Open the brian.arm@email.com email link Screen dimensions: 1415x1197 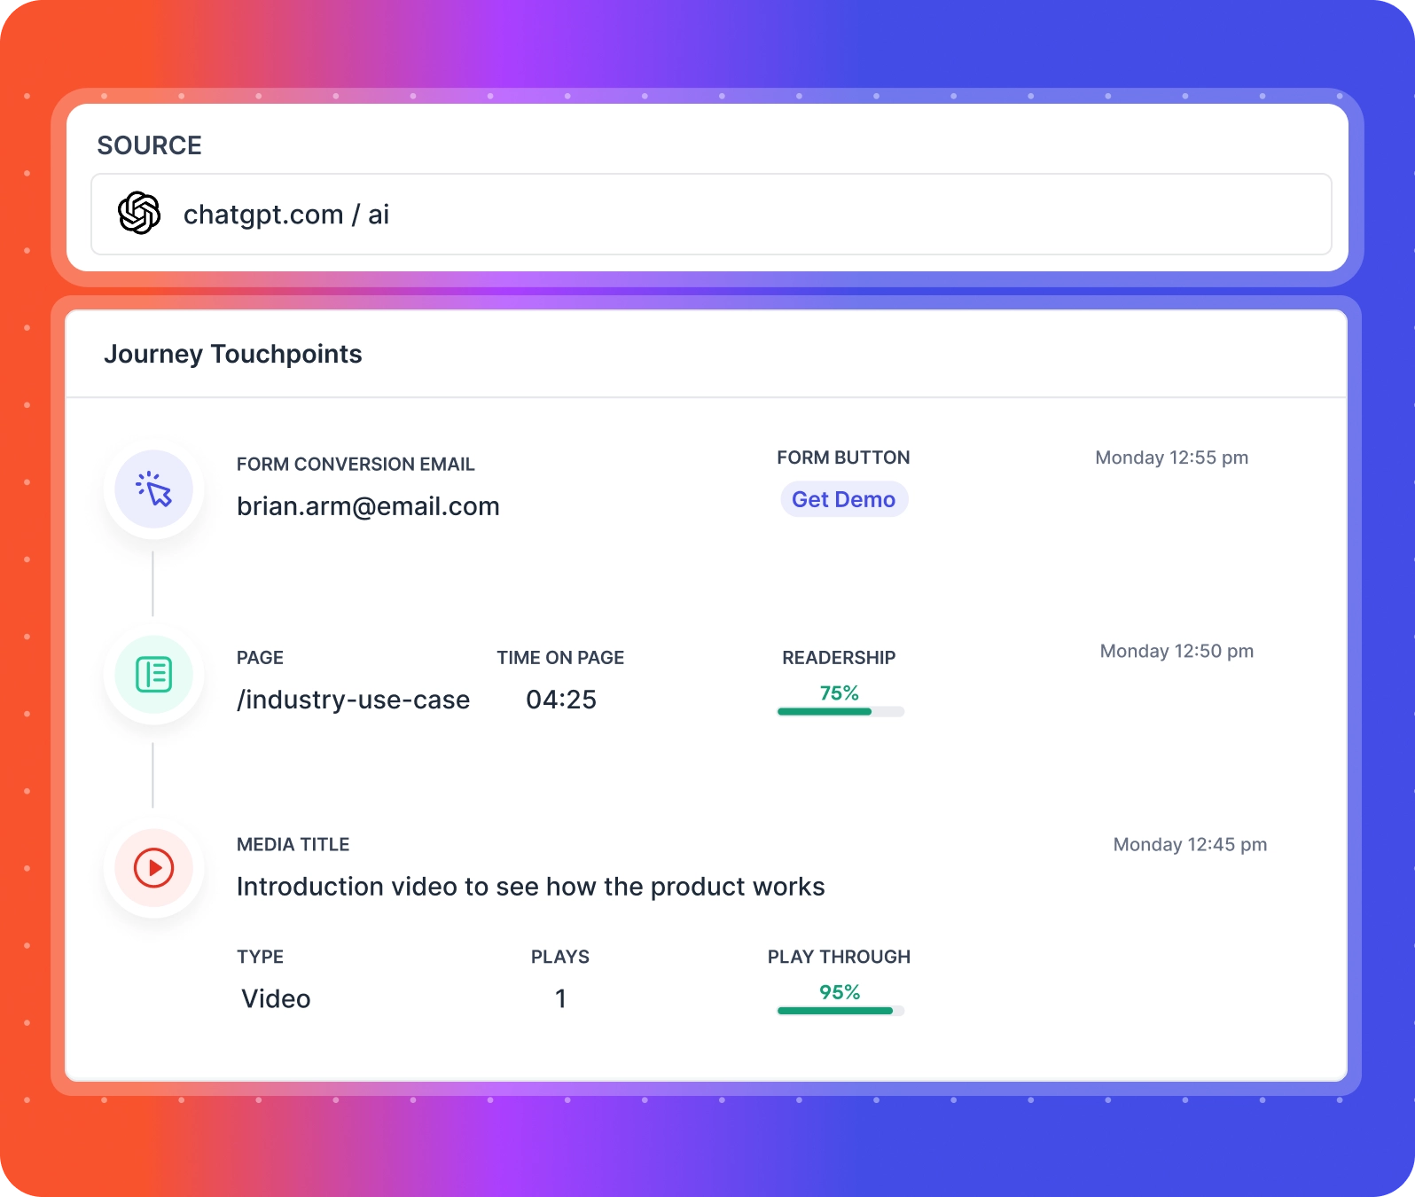click(x=368, y=506)
